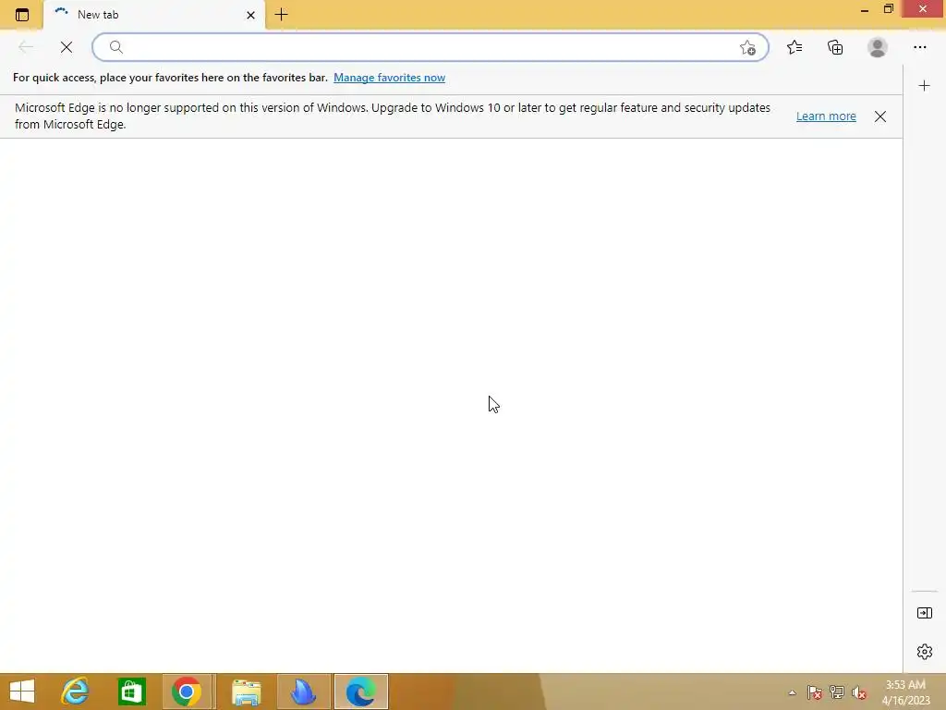Focus the address bar search field
The height and width of the screenshot is (710, 946).
pos(430,47)
